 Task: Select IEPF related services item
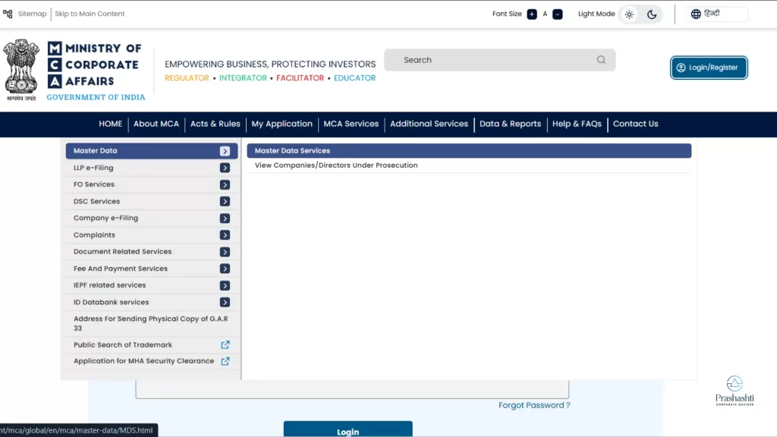tap(152, 285)
